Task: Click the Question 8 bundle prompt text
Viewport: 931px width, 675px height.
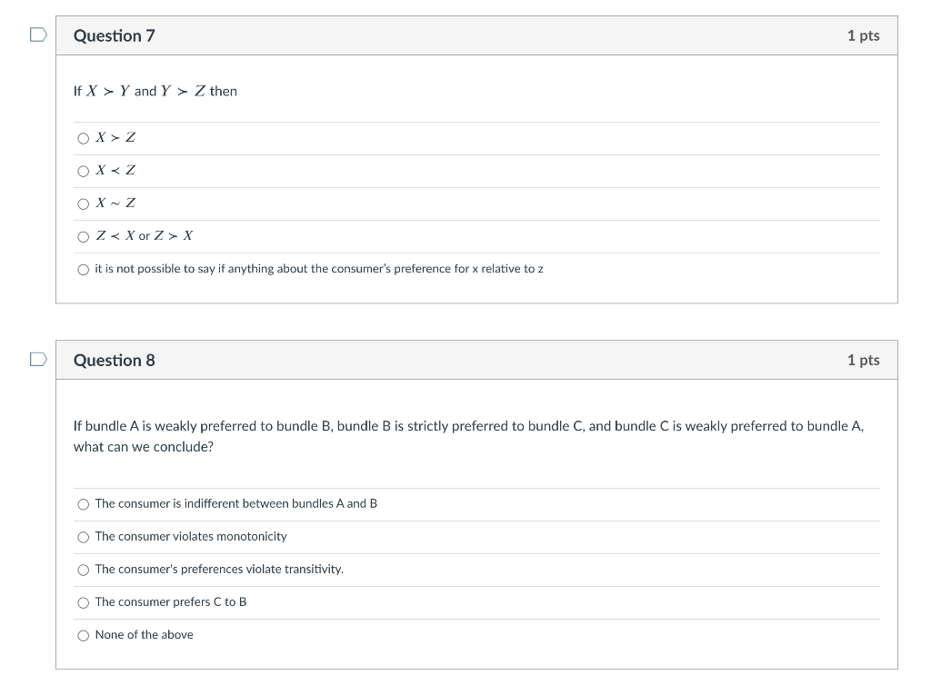Action: pyautogui.click(x=468, y=436)
